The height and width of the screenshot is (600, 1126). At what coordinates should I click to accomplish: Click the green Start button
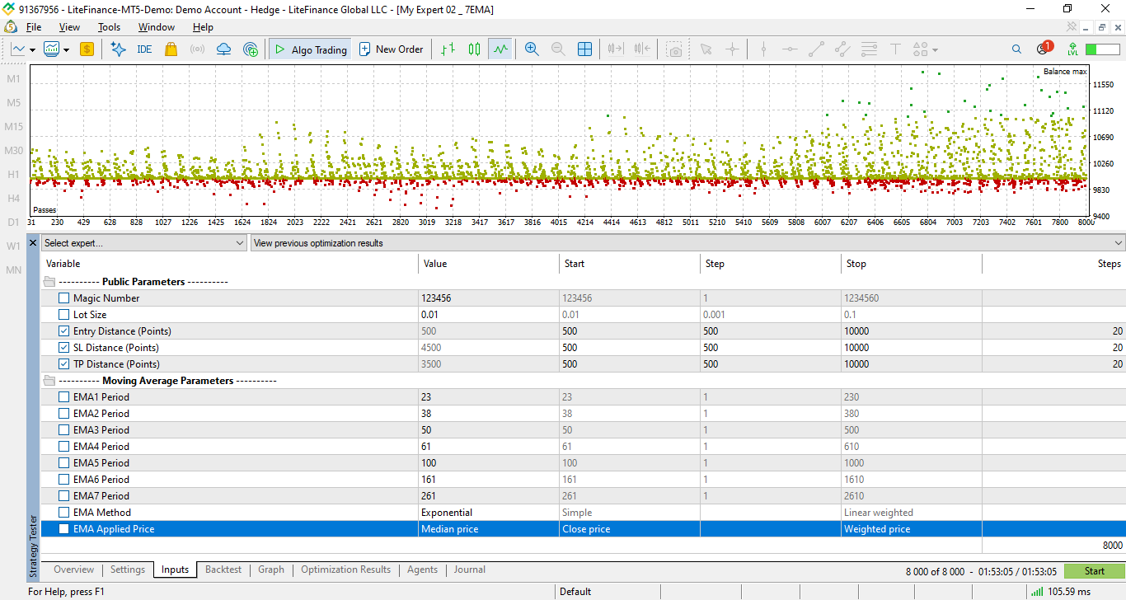[x=1095, y=571]
